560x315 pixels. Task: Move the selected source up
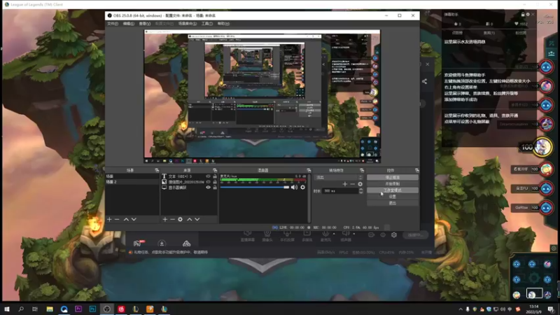click(190, 219)
